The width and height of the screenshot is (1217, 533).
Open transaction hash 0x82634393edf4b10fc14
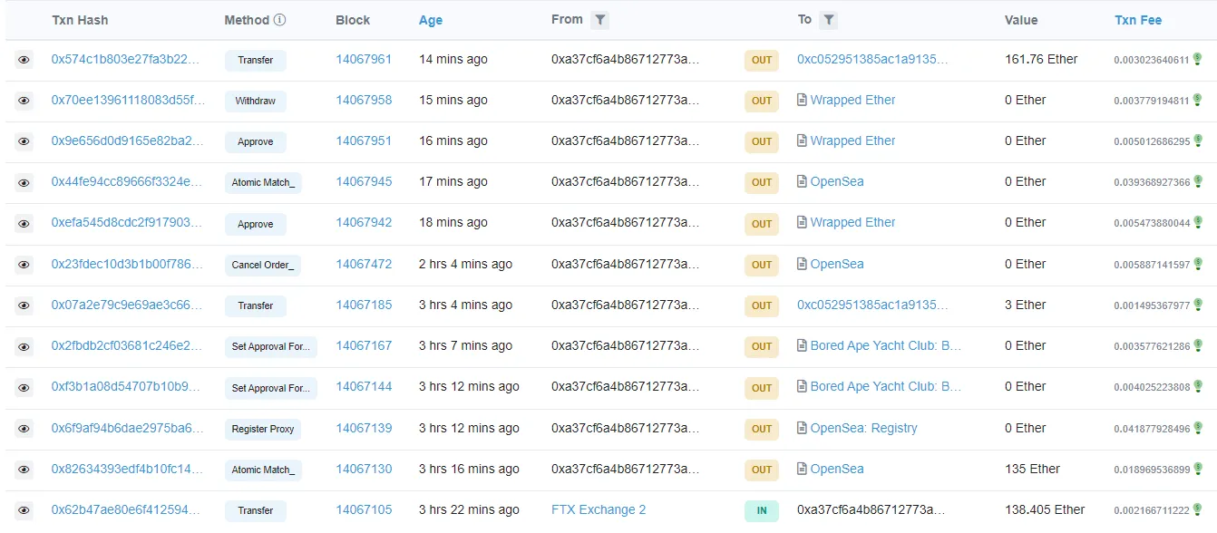[x=127, y=469]
